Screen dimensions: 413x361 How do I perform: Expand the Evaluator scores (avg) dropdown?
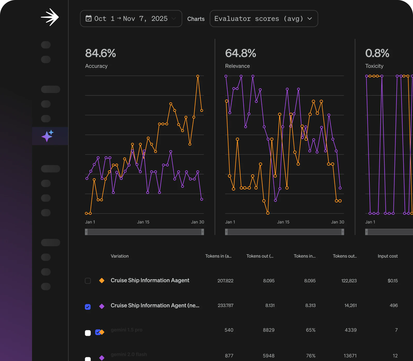tap(264, 19)
